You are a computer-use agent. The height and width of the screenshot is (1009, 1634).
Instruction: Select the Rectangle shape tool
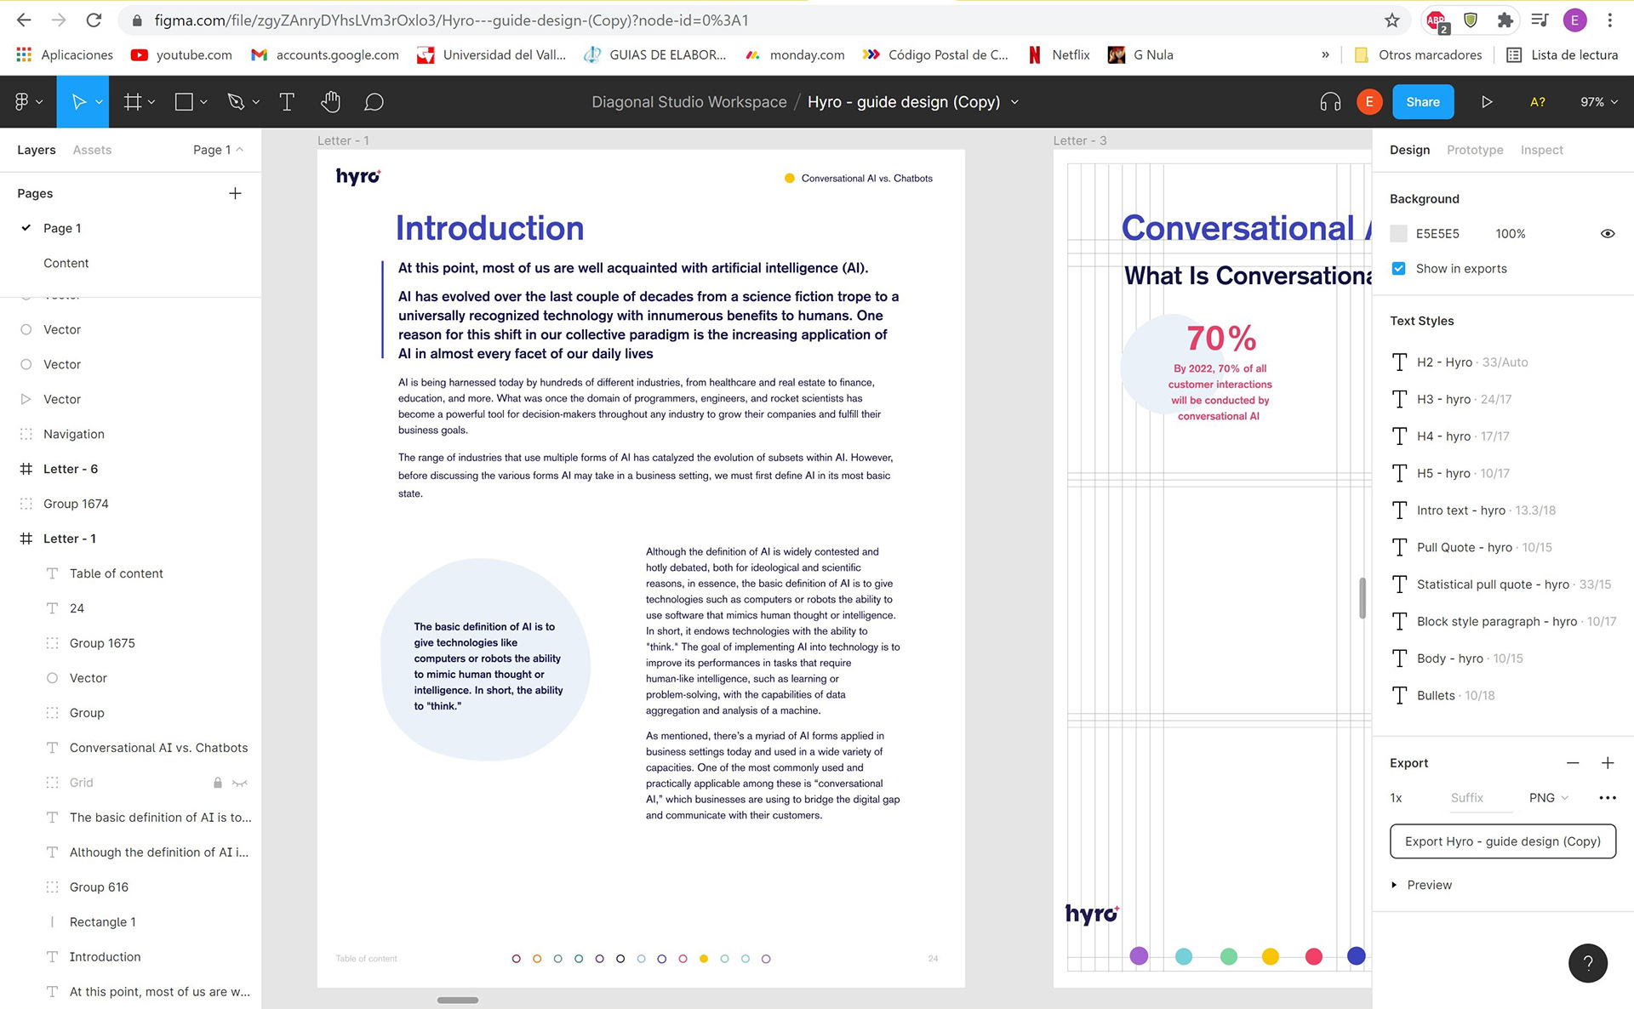click(184, 102)
